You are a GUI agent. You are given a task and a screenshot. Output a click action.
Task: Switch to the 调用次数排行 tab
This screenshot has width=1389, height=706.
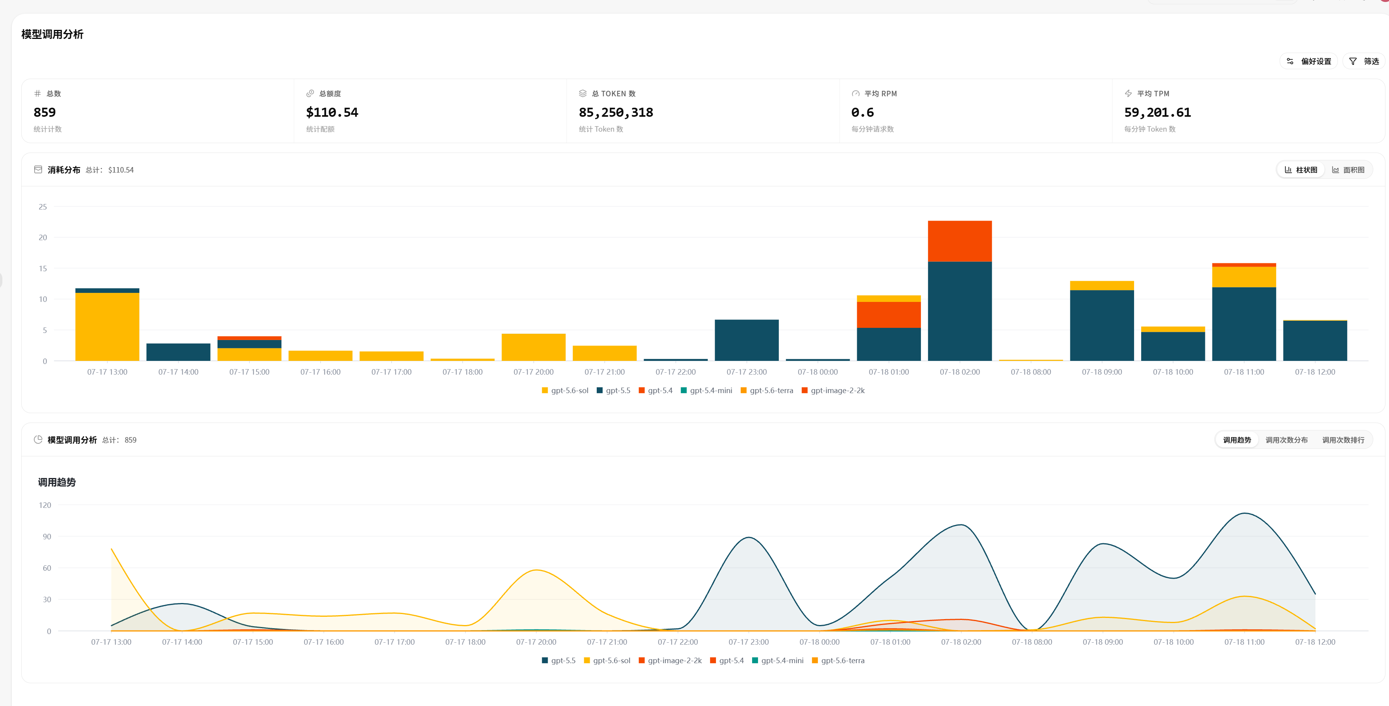[1343, 440]
